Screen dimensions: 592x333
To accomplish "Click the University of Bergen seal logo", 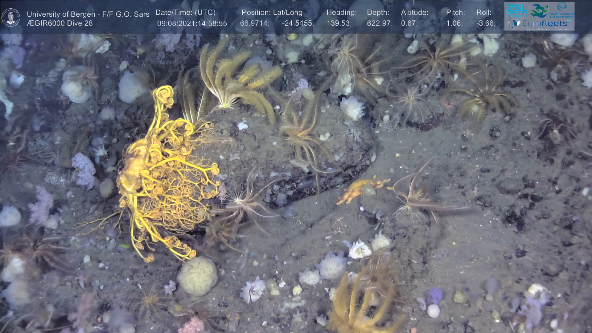I will (11, 18).
